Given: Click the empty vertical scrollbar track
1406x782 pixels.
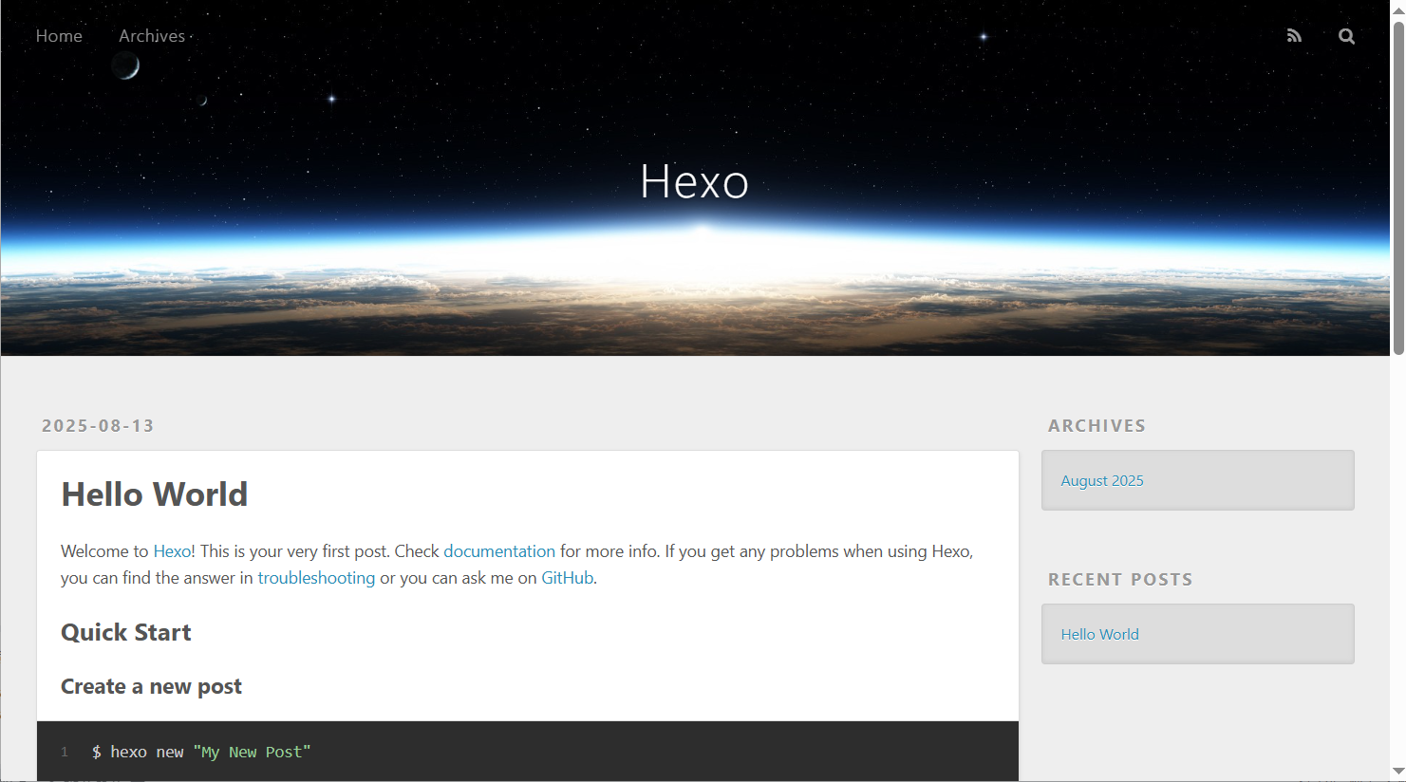Looking at the screenshot, I should (x=1397, y=560).
